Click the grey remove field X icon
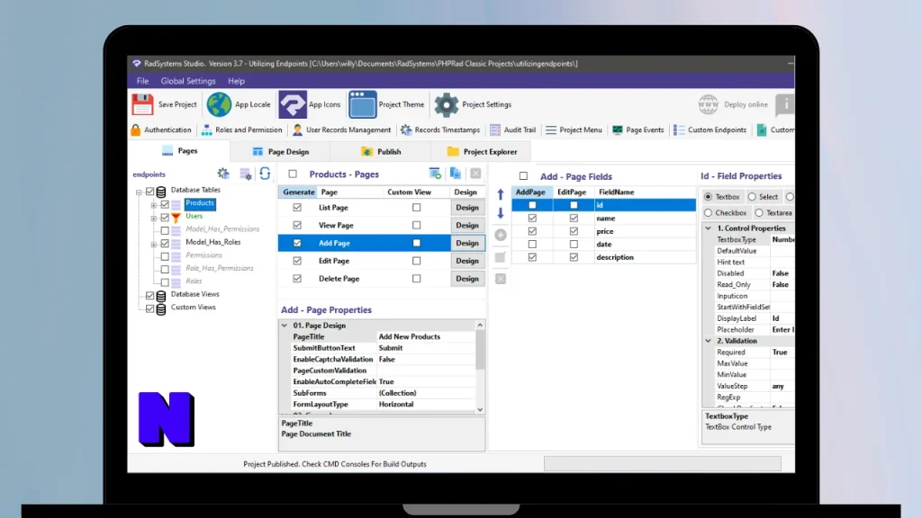Image resolution: width=922 pixels, height=518 pixels. [x=501, y=279]
